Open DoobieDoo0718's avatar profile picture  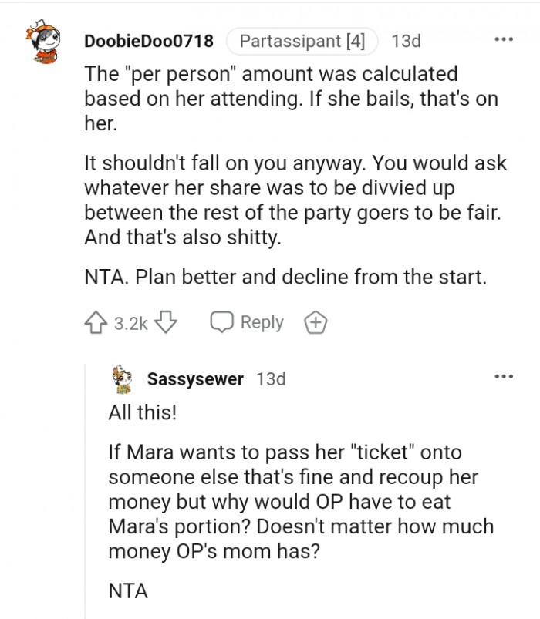pyautogui.click(x=46, y=45)
